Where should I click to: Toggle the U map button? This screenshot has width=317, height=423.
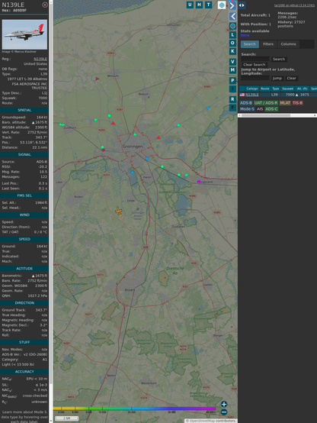[x=190, y=5]
